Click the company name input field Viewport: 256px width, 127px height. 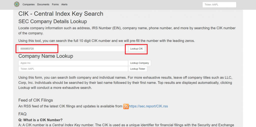pos(73,63)
